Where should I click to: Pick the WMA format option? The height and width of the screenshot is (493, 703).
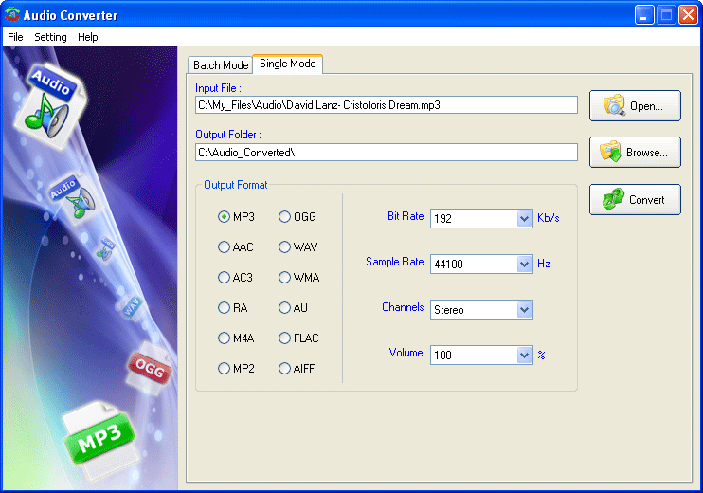[x=284, y=278]
